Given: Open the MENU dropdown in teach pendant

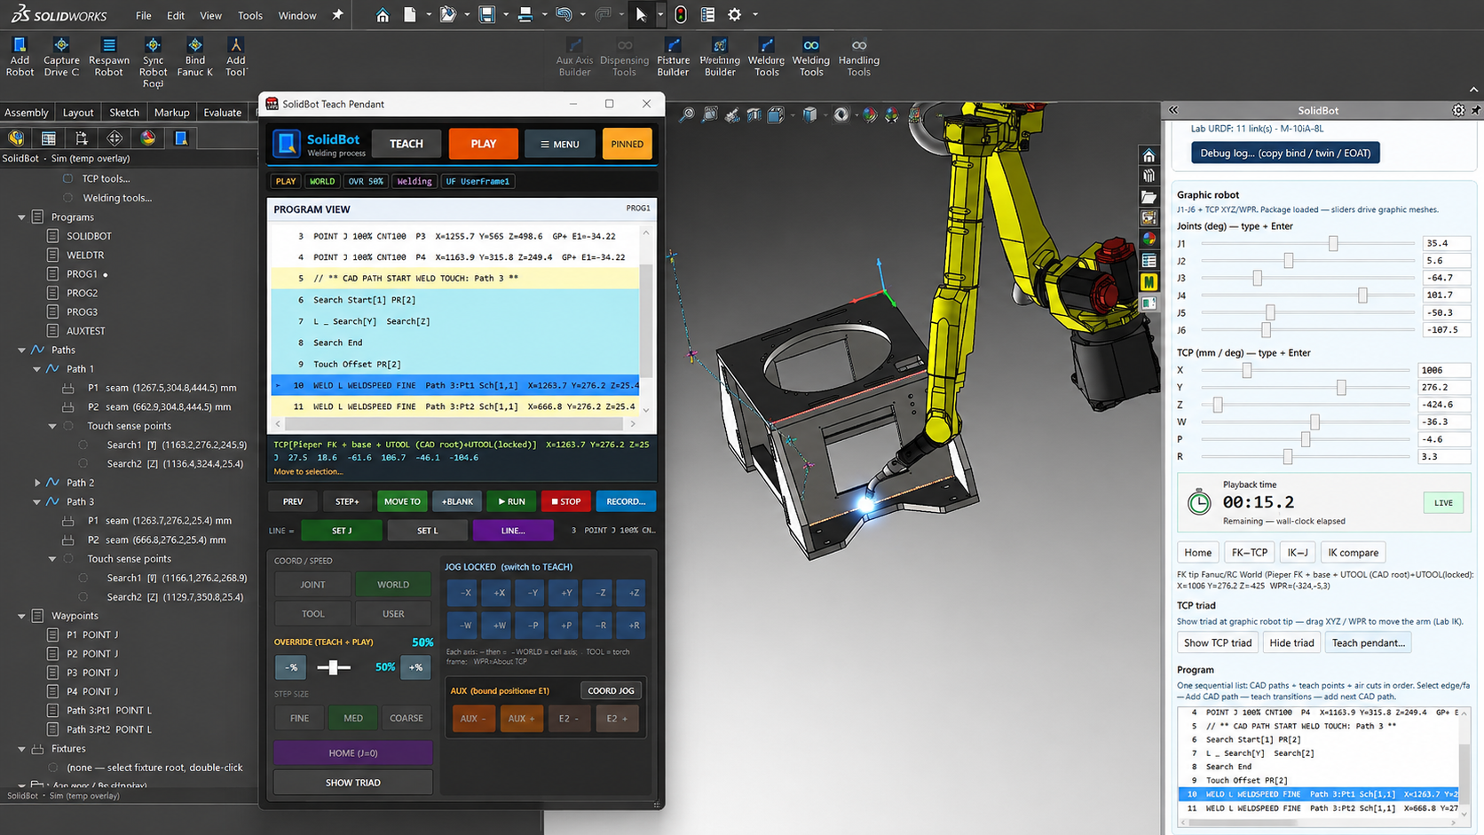Looking at the screenshot, I should (560, 144).
